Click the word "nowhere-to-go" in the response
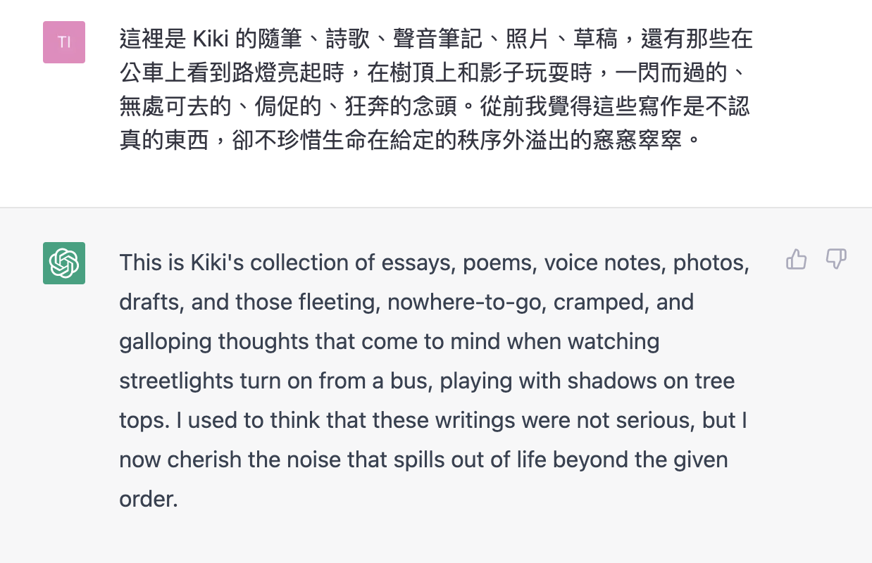Viewport: 872px width, 563px height. click(x=464, y=302)
